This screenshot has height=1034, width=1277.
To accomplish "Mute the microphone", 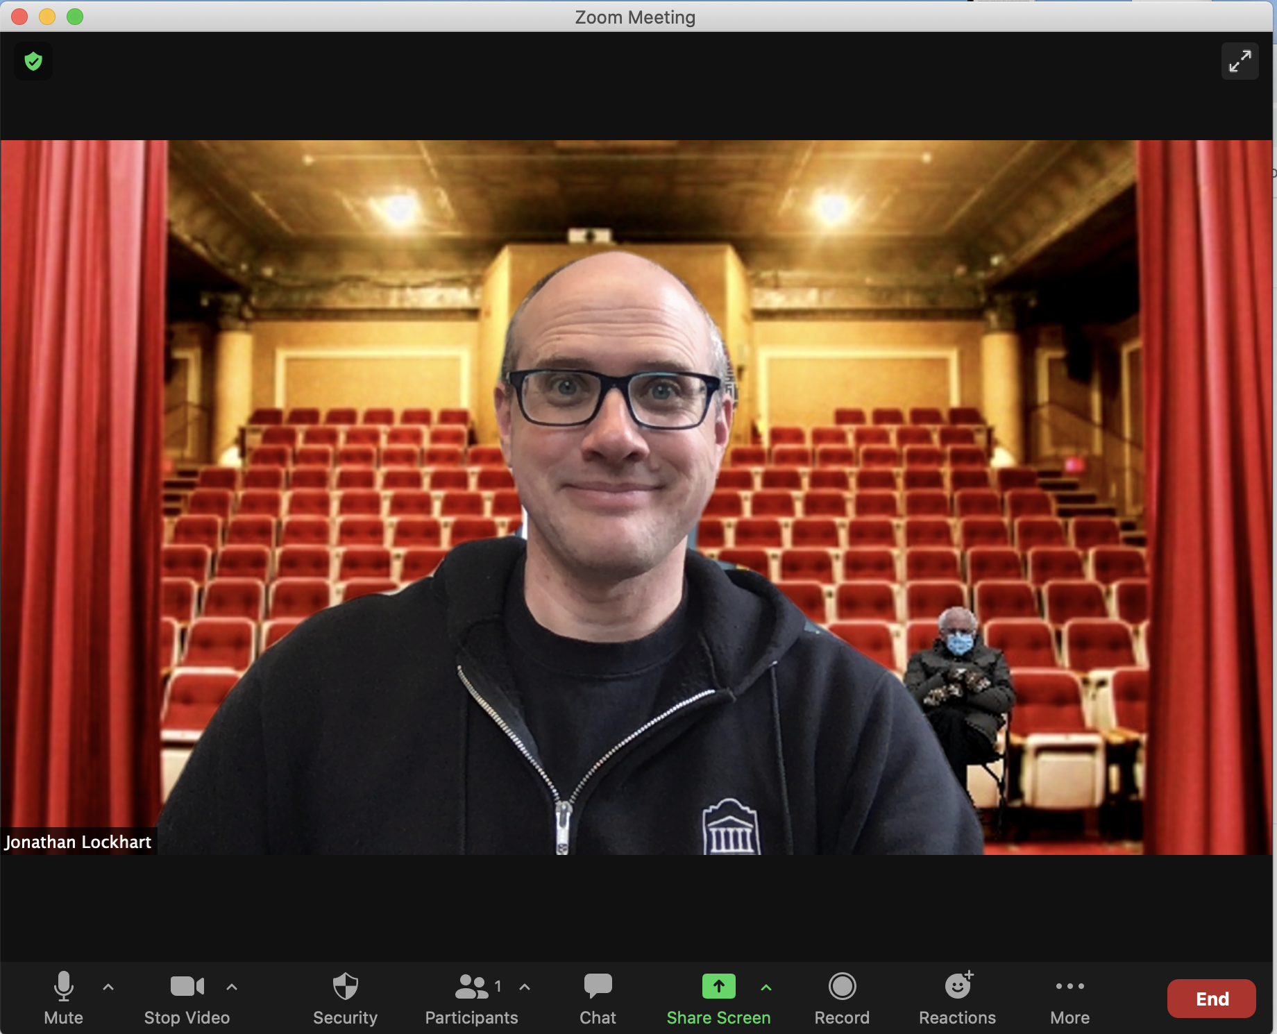I will (x=63, y=998).
